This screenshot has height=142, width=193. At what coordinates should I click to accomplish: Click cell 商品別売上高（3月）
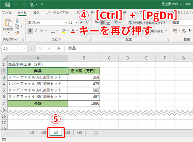click(38, 64)
